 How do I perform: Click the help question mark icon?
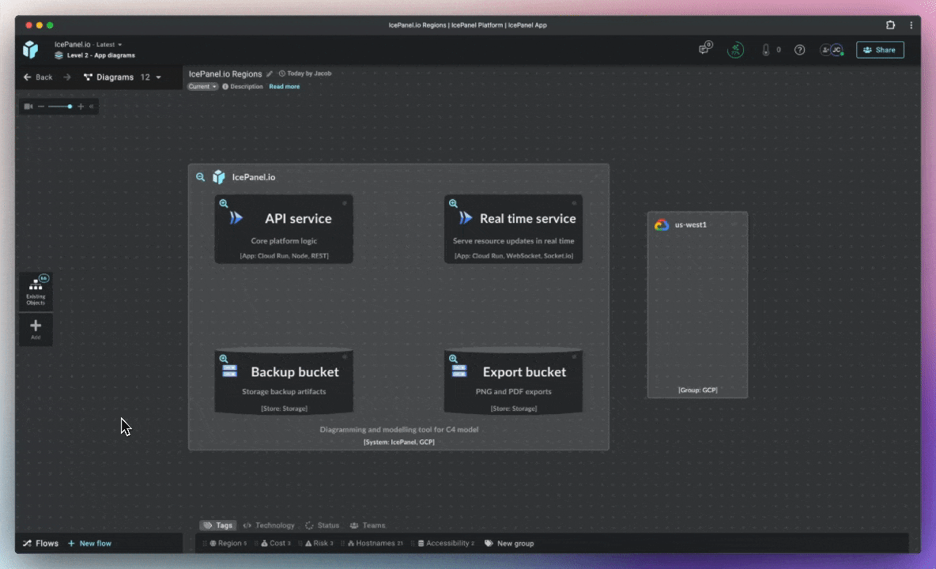pyautogui.click(x=799, y=50)
